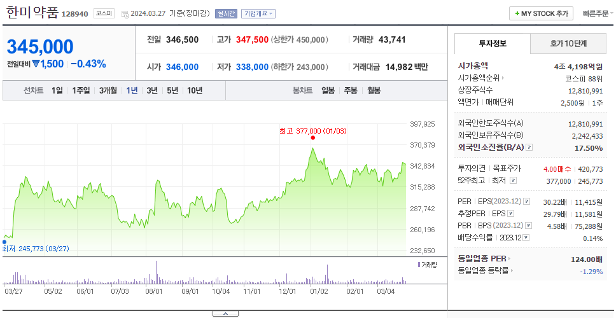Toggle the 실시간 real-time button
Viewport: 616px width, 318px height.
point(226,13)
